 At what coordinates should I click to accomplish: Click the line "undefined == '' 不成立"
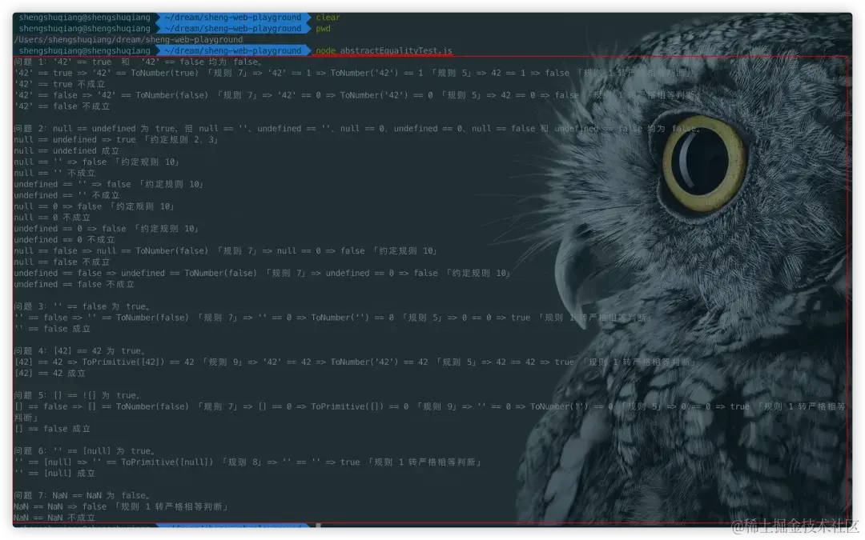tap(66, 195)
